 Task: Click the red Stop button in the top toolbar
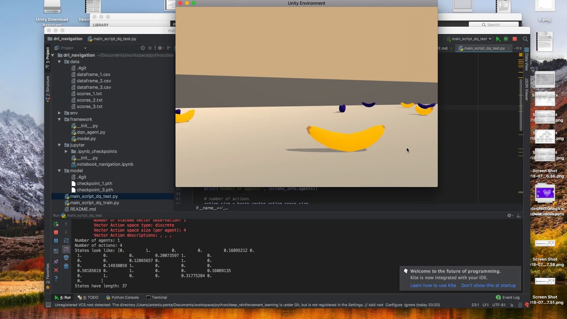click(x=515, y=39)
